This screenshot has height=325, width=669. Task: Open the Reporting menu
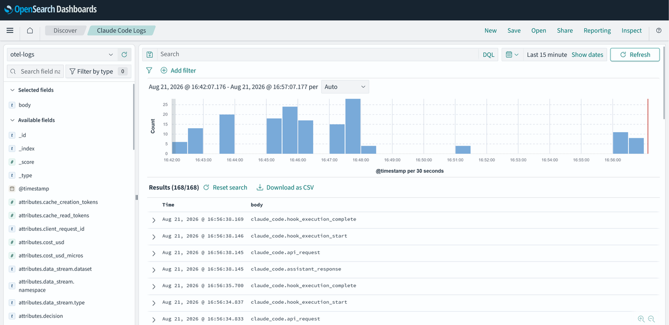(x=597, y=31)
